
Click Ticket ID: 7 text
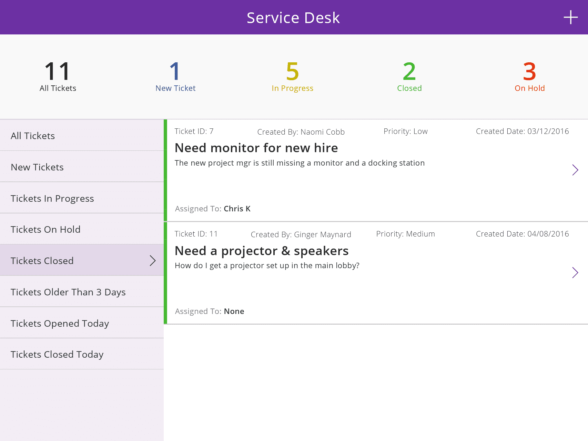[194, 131]
